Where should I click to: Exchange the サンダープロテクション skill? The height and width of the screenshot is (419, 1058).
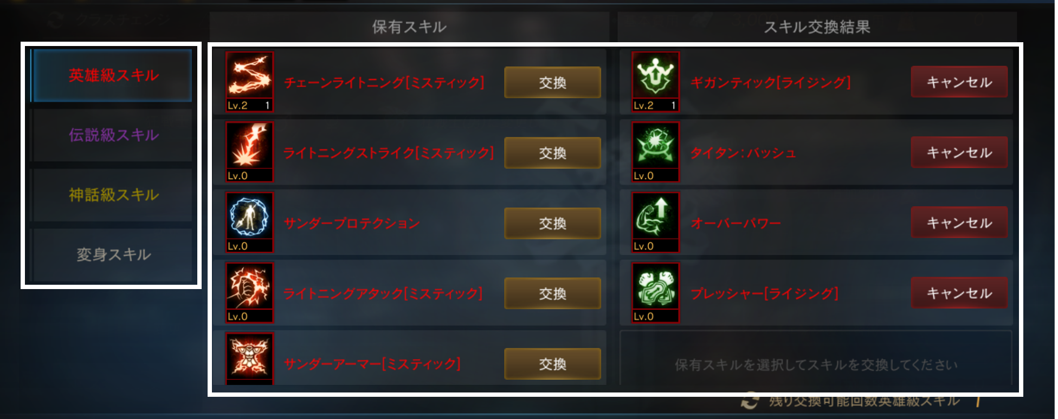(552, 223)
